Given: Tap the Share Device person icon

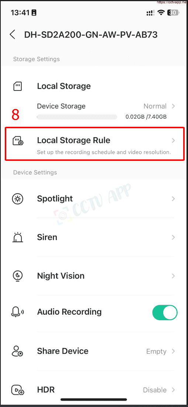Looking at the screenshot, I should (18, 351).
